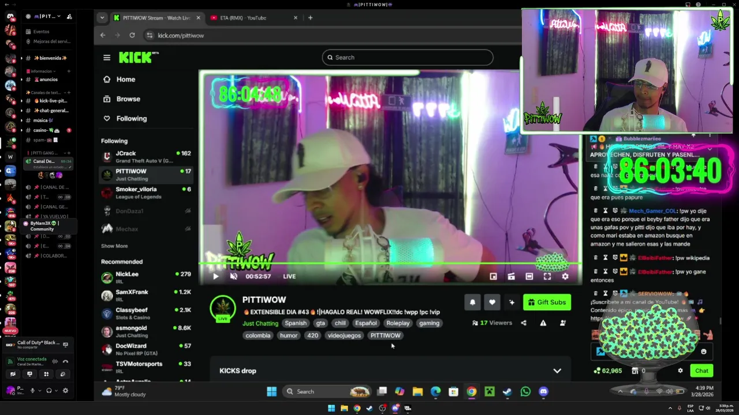Click the sparkle icon next to follow heart

(x=512, y=302)
